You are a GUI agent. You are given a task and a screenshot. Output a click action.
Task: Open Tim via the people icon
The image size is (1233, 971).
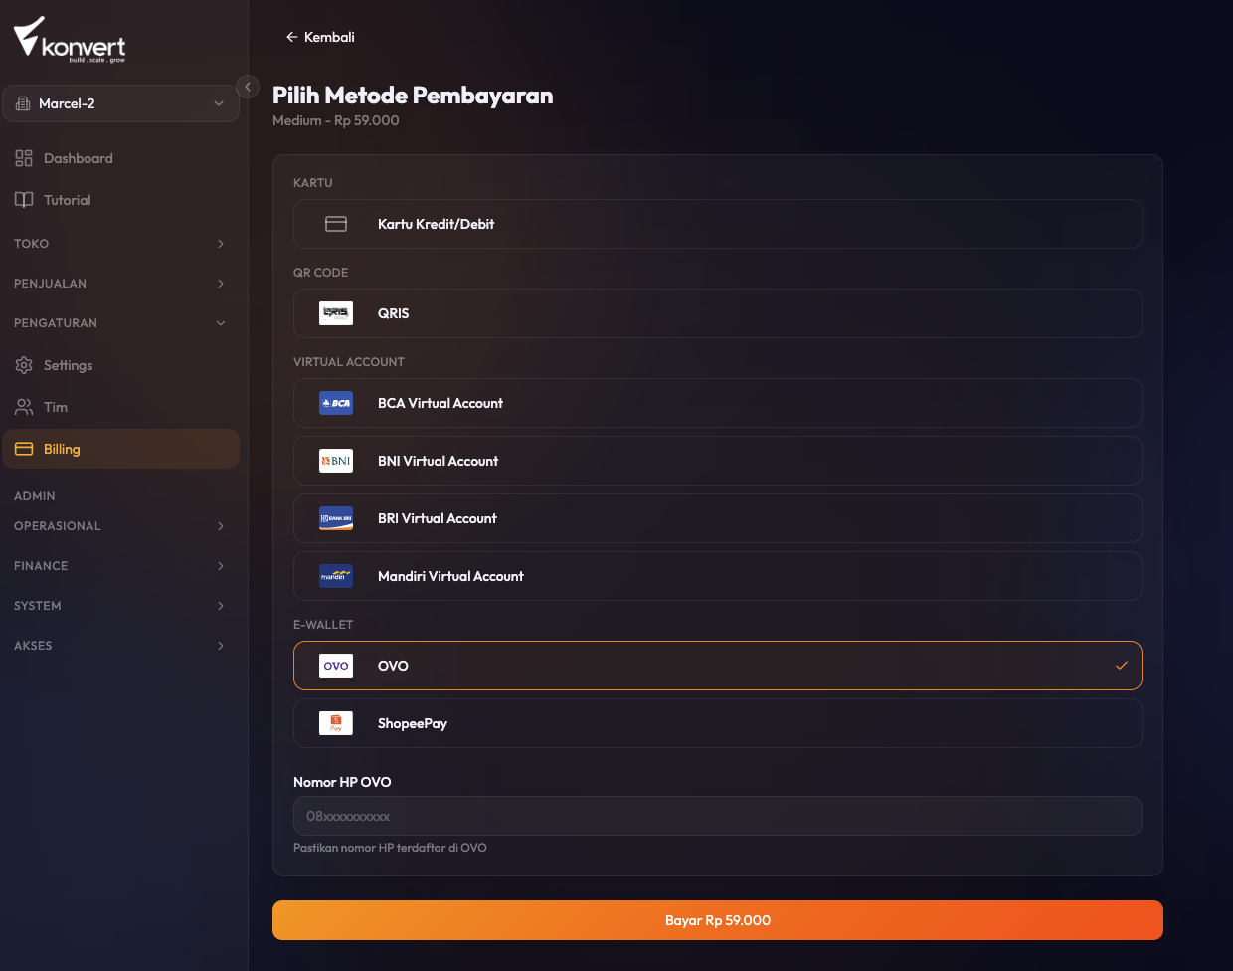tap(24, 407)
